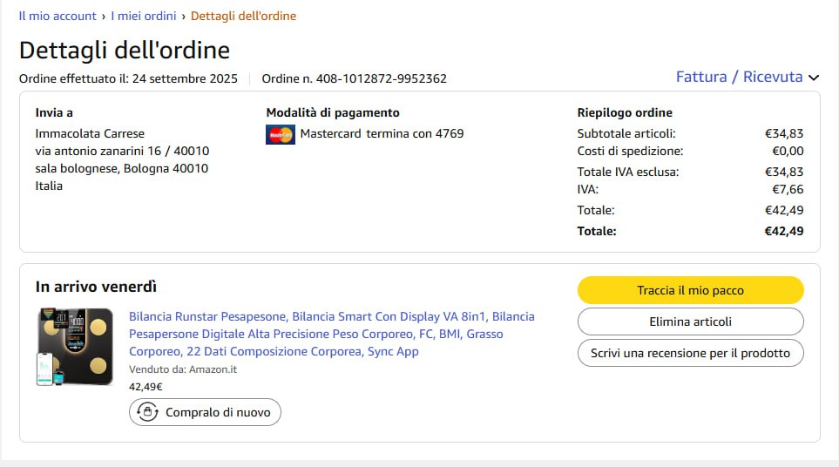Screen dimensions: 839x467
Task: Click the Mastercard card logo icon
Action: tap(280, 134)
